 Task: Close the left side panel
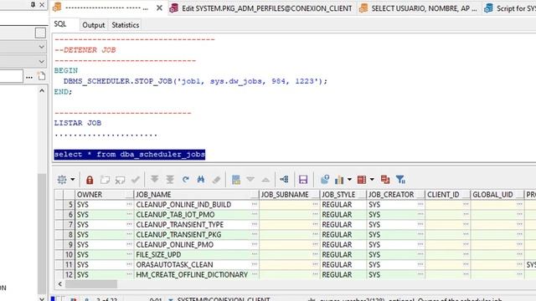pyautogui.click(x=42, y=4)
